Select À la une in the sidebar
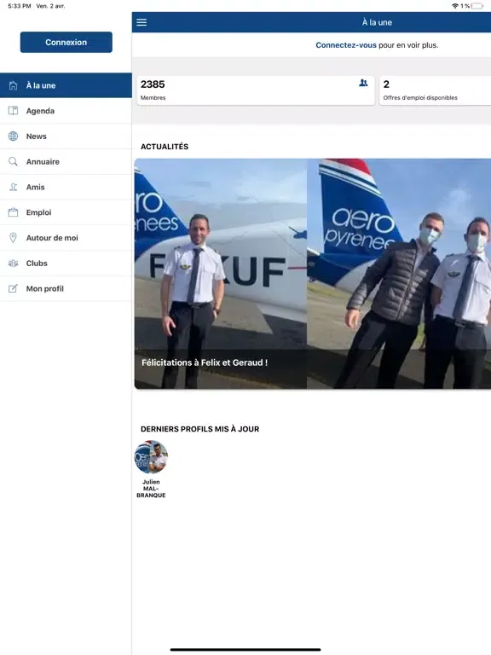This screenshot has width=491, height=655. 66,85
